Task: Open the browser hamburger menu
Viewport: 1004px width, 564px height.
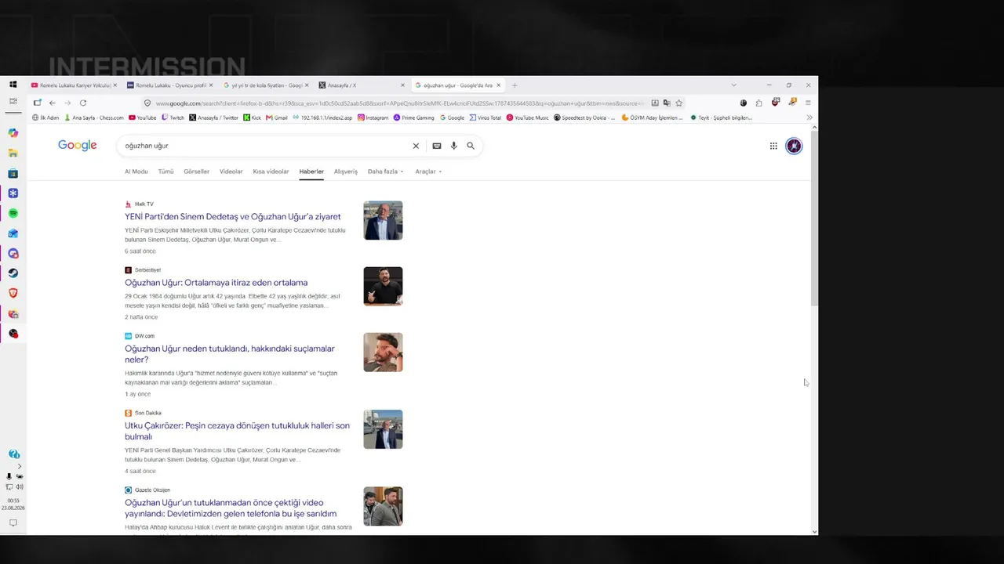Action: click(808, 103)
